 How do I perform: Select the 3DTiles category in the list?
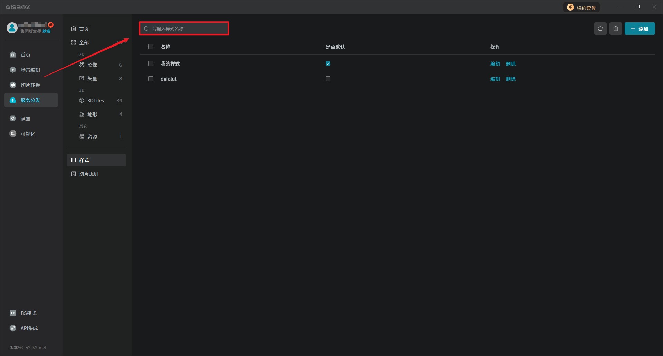[96, 101]
